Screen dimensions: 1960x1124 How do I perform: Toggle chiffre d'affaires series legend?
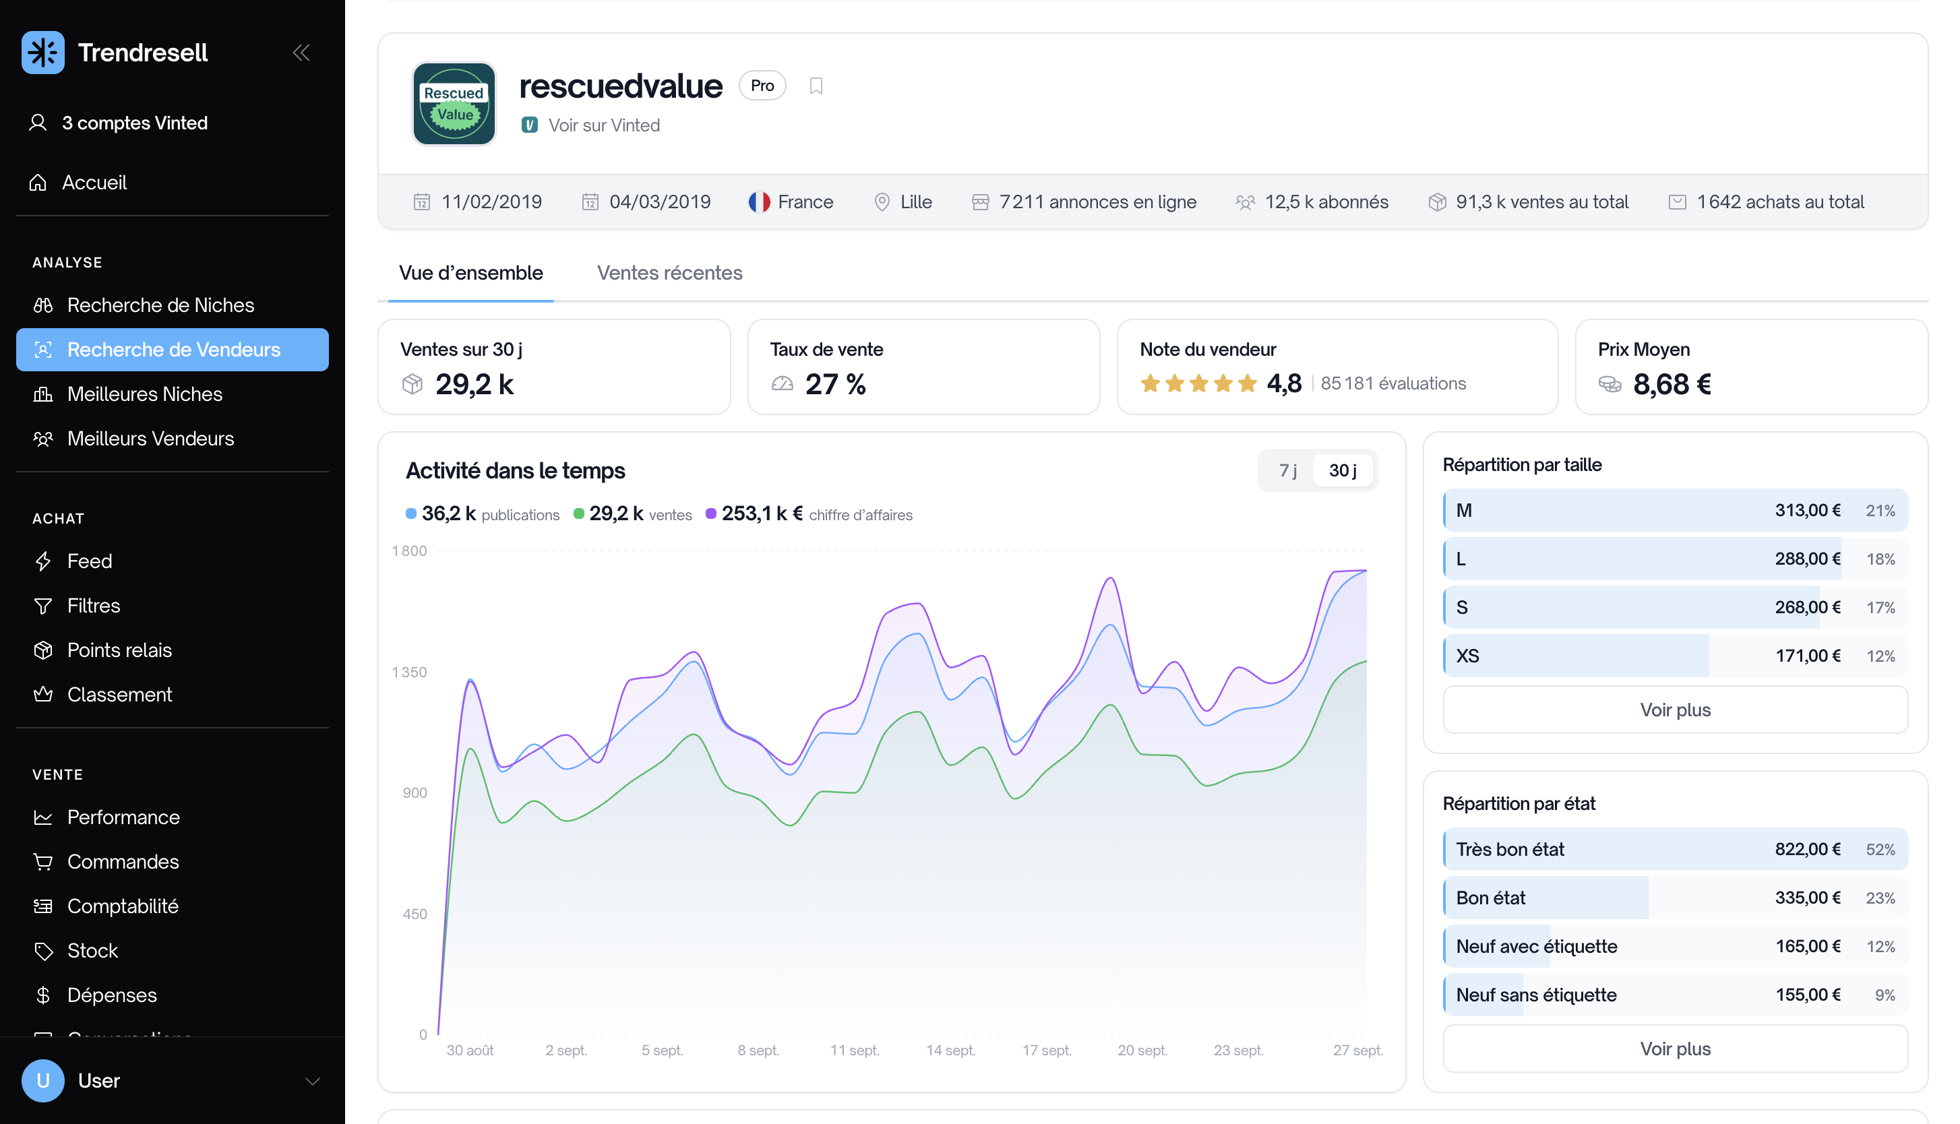coord(809,514)
